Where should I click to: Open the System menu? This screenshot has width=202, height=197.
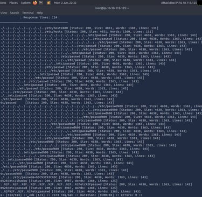pos(25,3)
